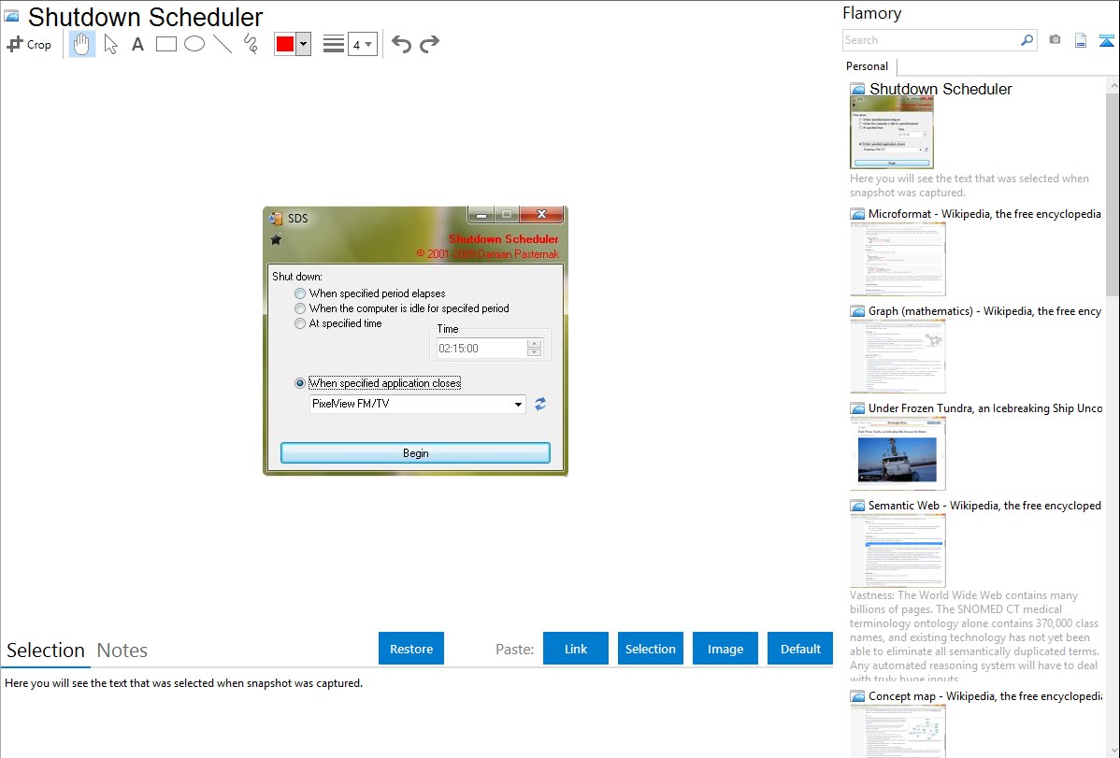The height and width of the screenshot is (758, 1120).
Task: Open Shutdown Scheduler snapshot thumbnail
Action: tap(892, 132)
